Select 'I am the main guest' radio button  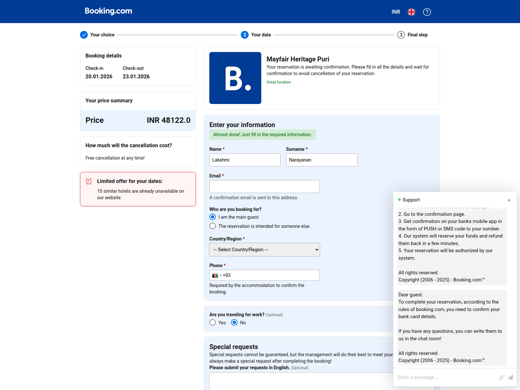(x=213, y=217)
